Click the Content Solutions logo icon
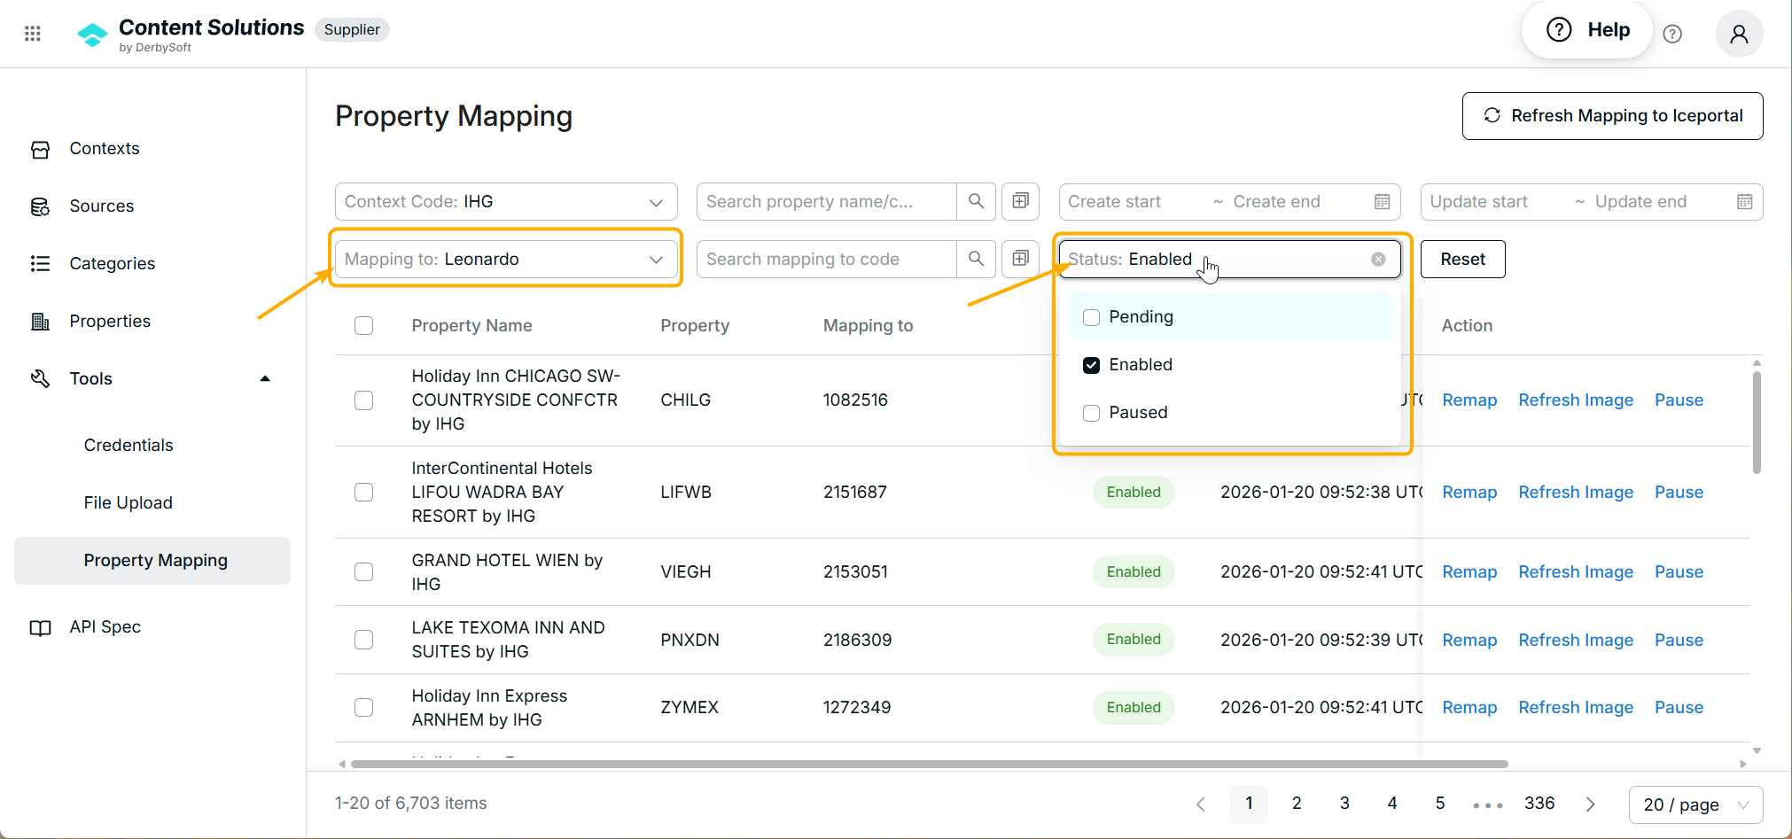 pos(92,35)
